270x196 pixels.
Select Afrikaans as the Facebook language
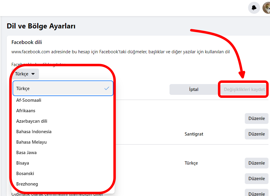tap(26, 111)
